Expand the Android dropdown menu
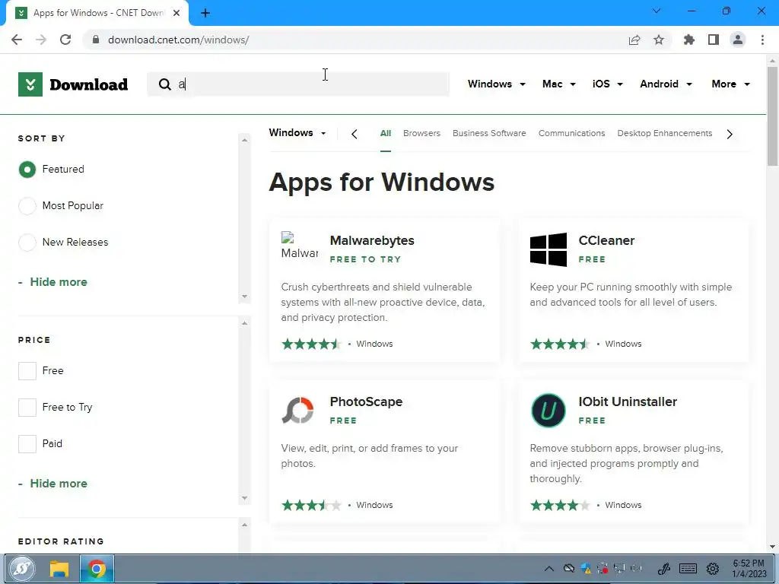Viewport: 779px width, 584px height. 666,84
